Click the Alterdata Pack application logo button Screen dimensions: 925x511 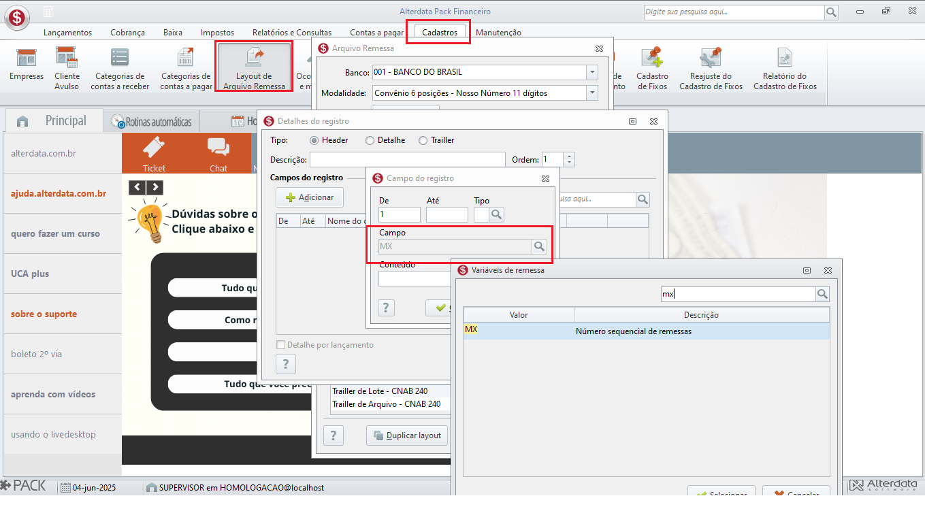[x=16, y=17]
